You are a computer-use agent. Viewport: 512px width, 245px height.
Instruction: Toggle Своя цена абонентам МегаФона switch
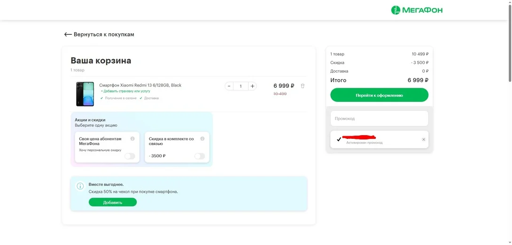pos(130,156)
